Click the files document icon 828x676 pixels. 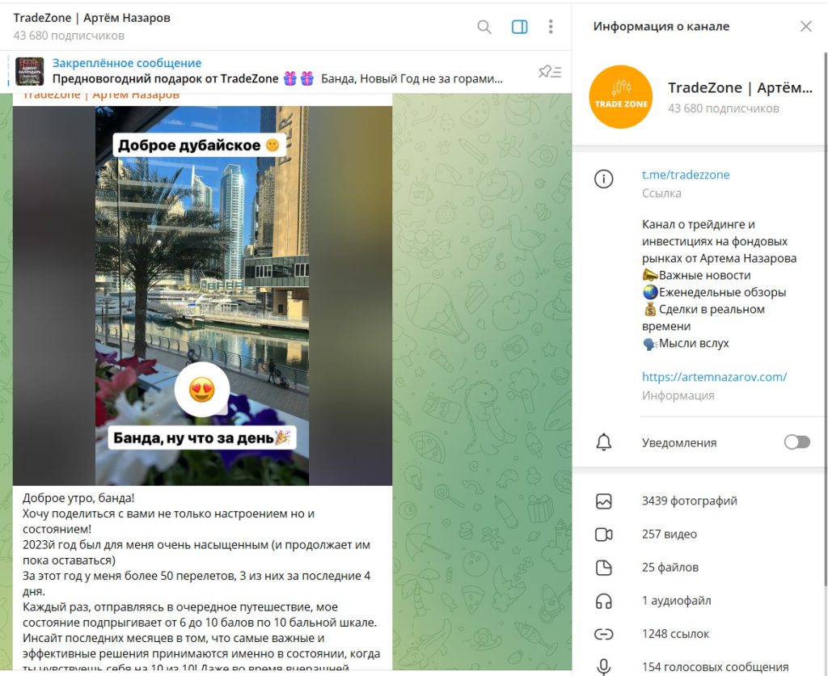pyautogui.click(x=603, y=567)
